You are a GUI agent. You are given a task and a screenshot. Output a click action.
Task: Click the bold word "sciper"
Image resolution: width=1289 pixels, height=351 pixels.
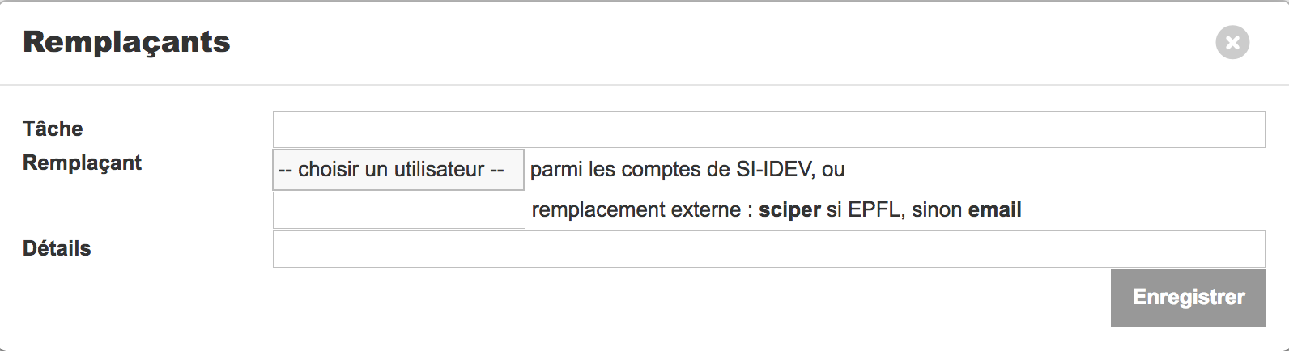click(x=789, y=210)
